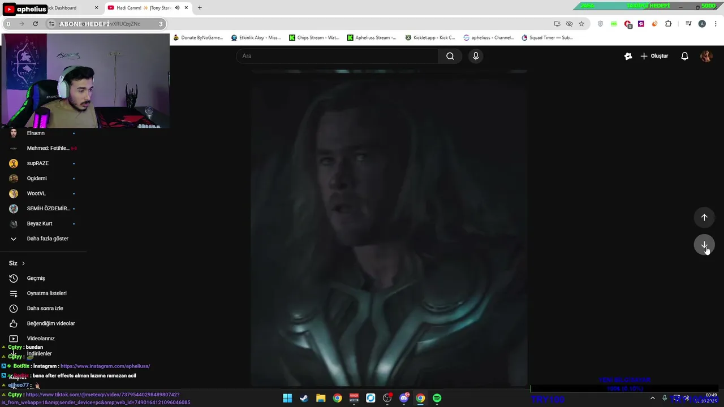Go to the previous Short using the up arrow
This screenshot has width=724, height=407.
[x=704, y=218]
